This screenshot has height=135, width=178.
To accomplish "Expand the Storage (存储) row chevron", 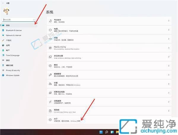I will pos(169,39).
